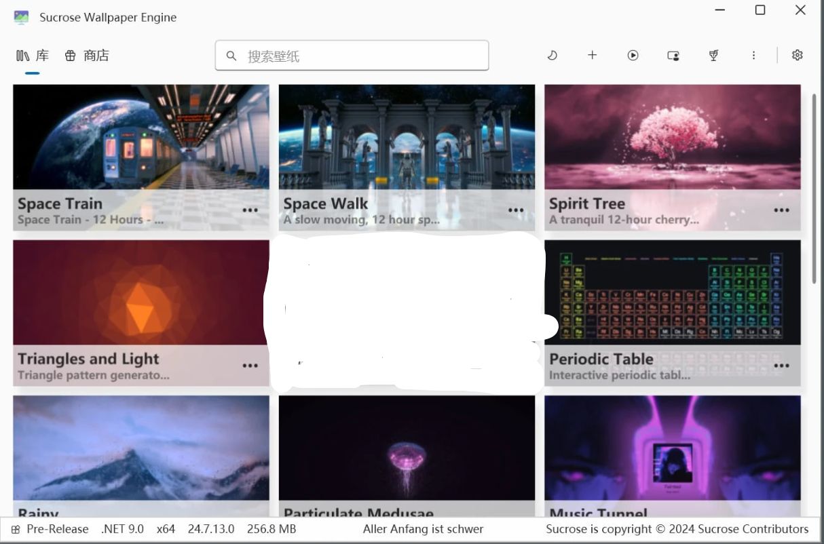Click the circular play preview icon
The height and width of the screenshot is (544, 824).
click(633, 55)
